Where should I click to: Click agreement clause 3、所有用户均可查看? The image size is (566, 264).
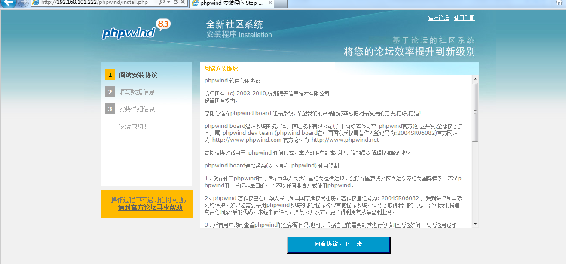coord(331,225)
